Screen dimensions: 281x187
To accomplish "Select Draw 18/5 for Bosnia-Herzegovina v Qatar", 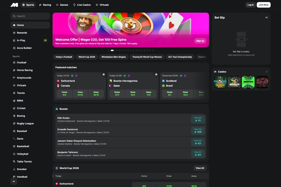I will [133, 93].
